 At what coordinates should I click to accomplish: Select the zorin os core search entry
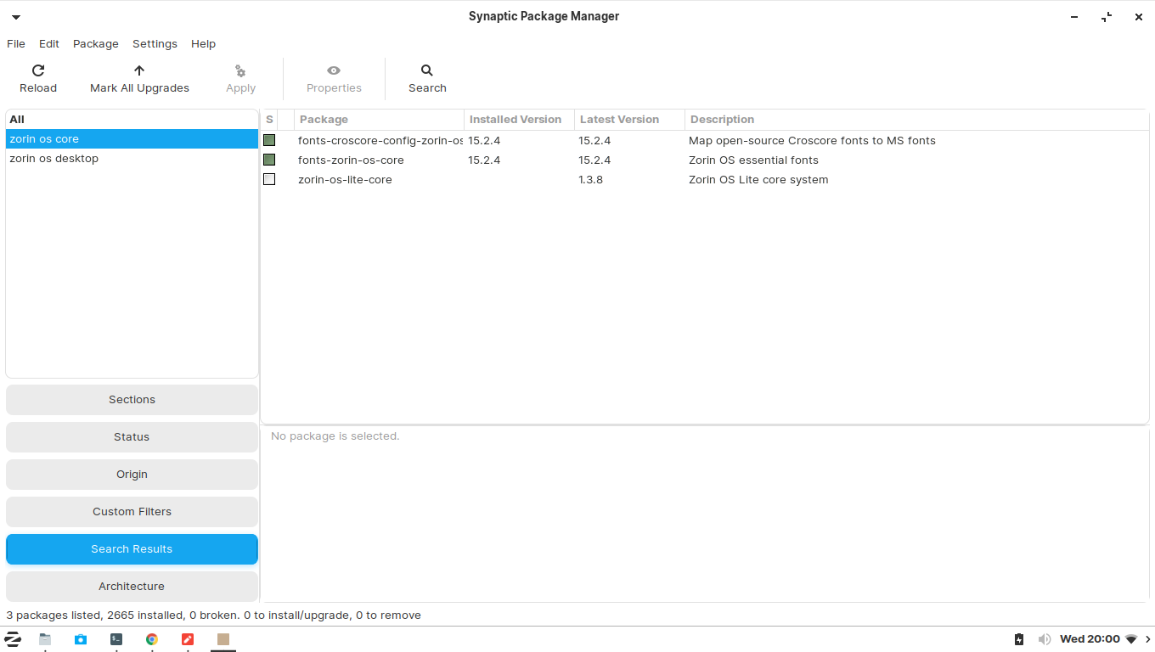tap(132, 139)
